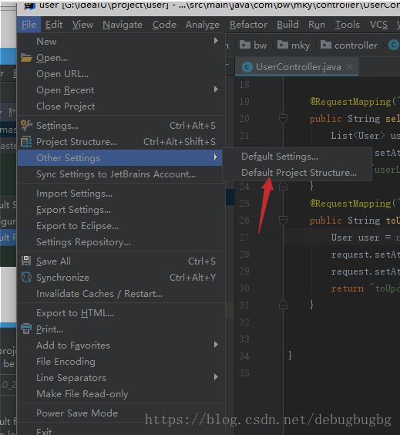Open the Tools menu

tap(348, 25)
